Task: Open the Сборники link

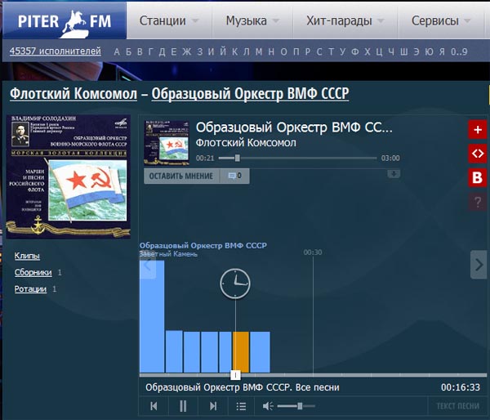Action: point(33,272)
